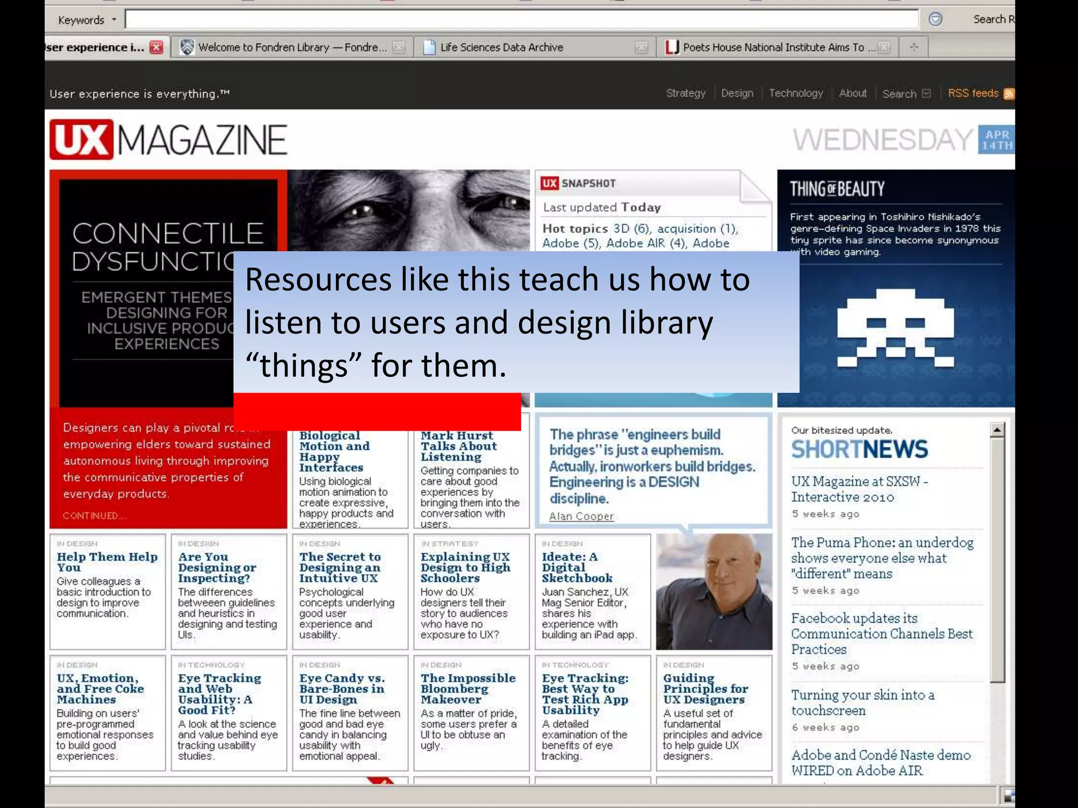Click the Connectile Dysfunction feature banner
This screenshot has width=1078, height=808.
168,288
